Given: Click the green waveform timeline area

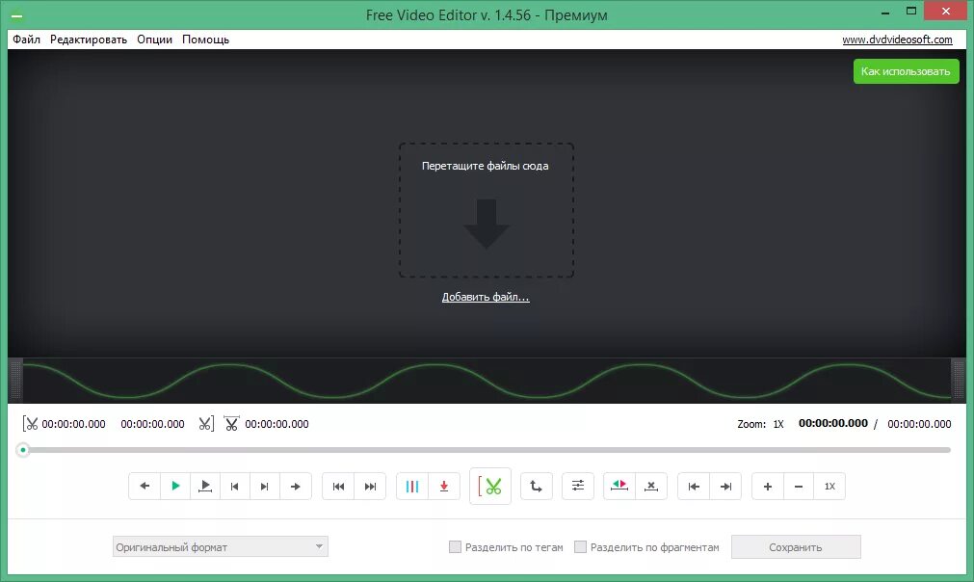Looking at the screenshot, I should pyautogui.click(x=487, y=381).
